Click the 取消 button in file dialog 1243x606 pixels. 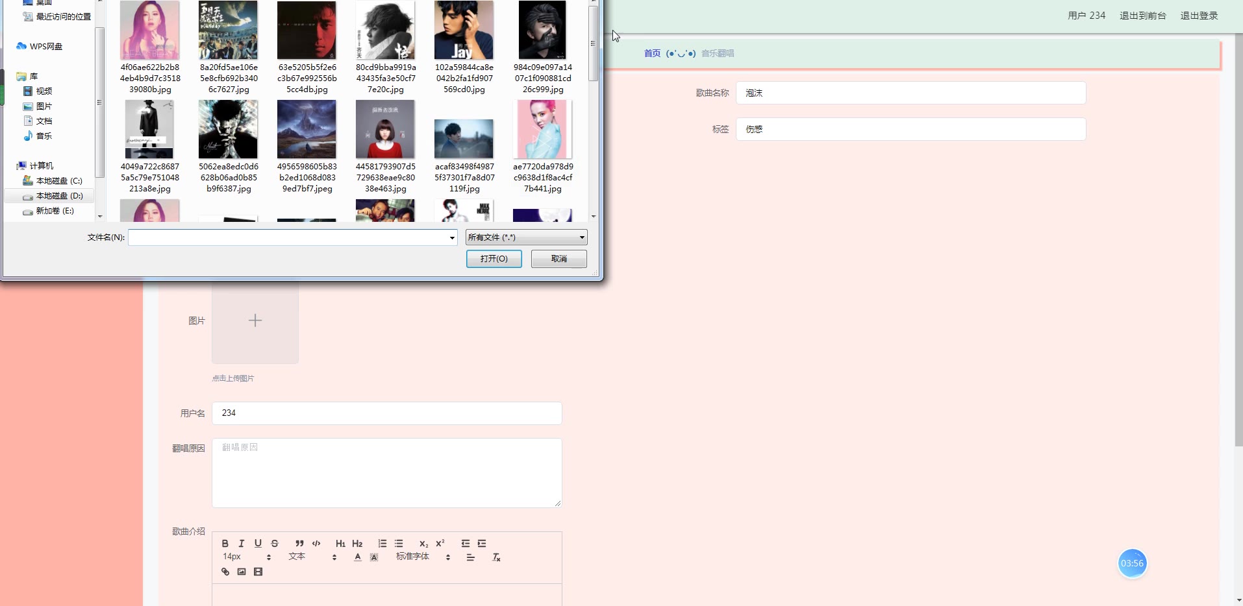tap(559, 259)
